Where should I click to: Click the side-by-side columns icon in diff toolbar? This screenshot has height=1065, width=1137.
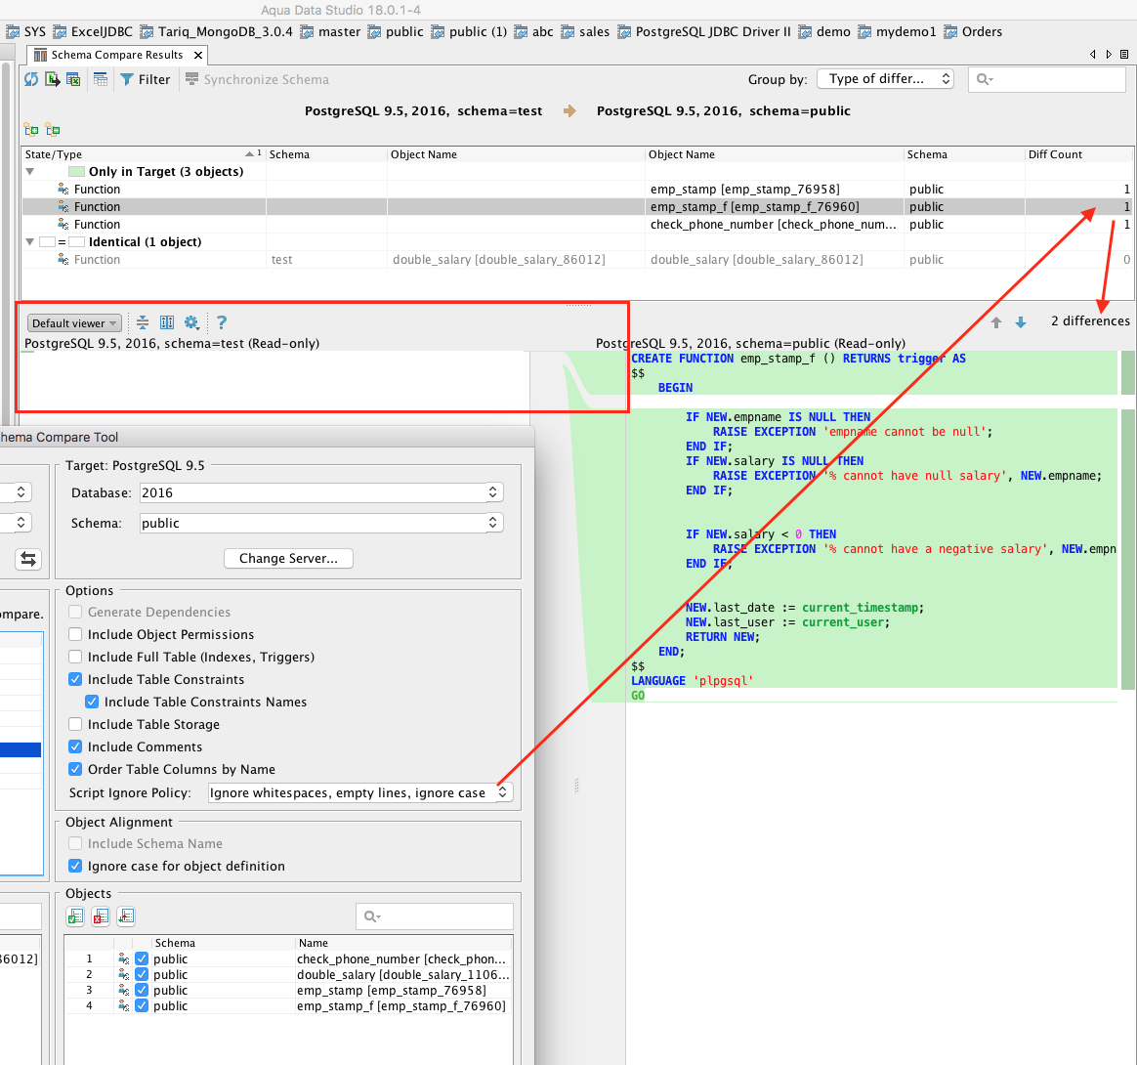167,322
